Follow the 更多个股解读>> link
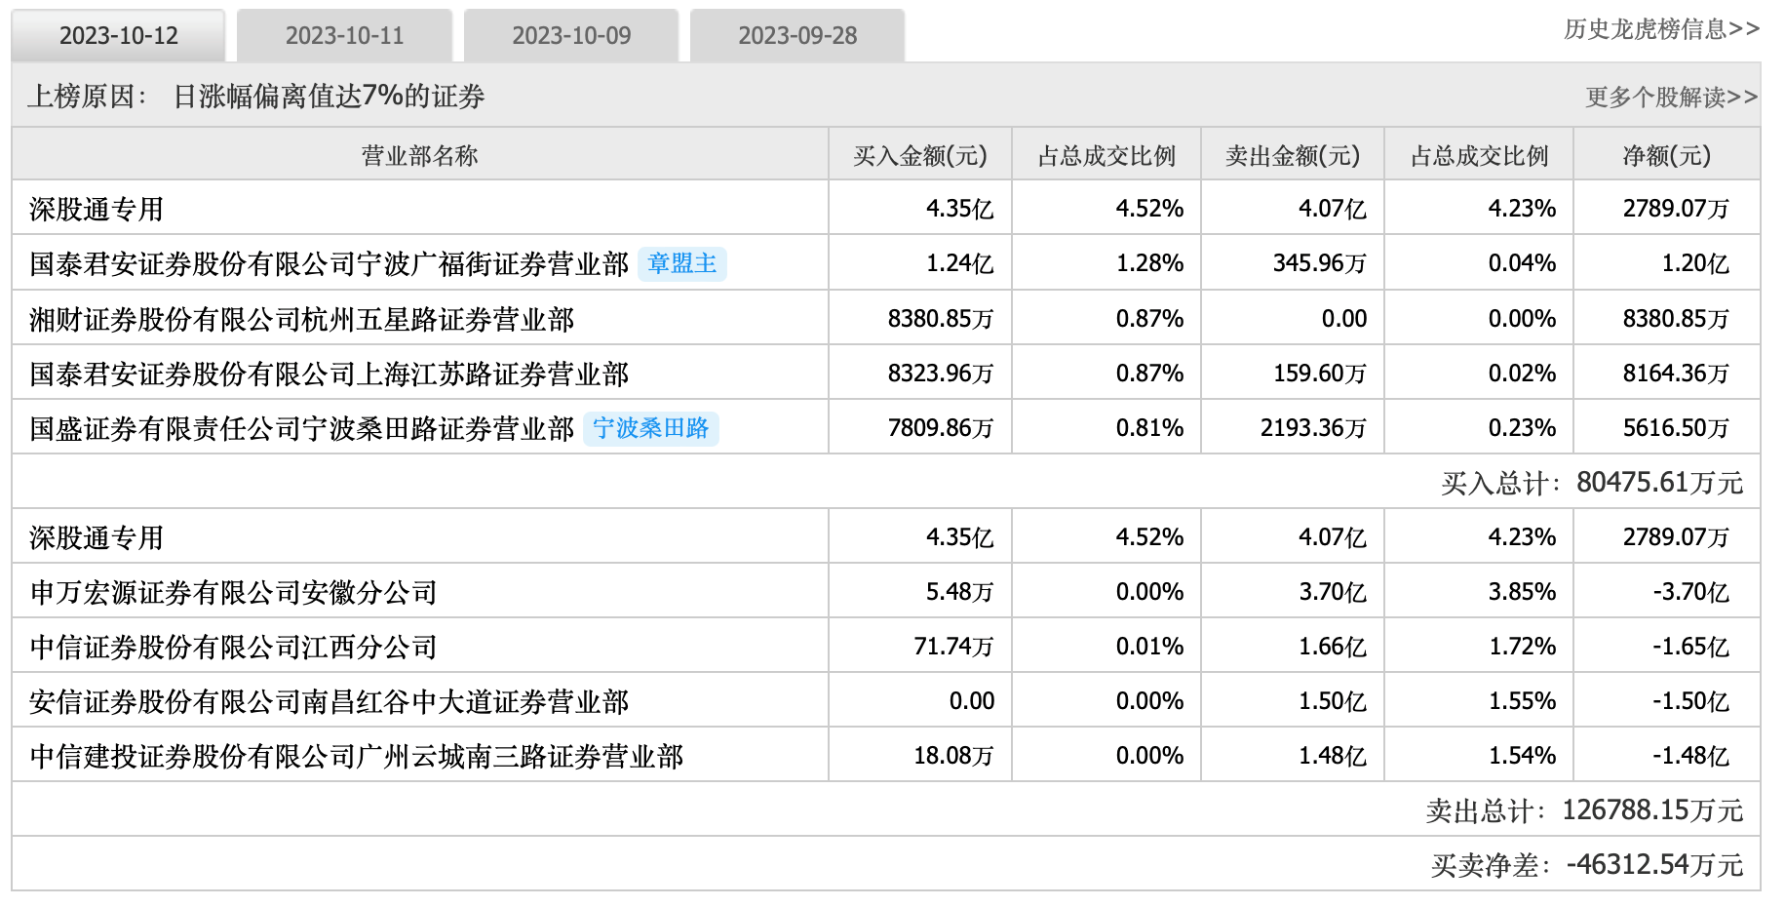 [1672, 97]
